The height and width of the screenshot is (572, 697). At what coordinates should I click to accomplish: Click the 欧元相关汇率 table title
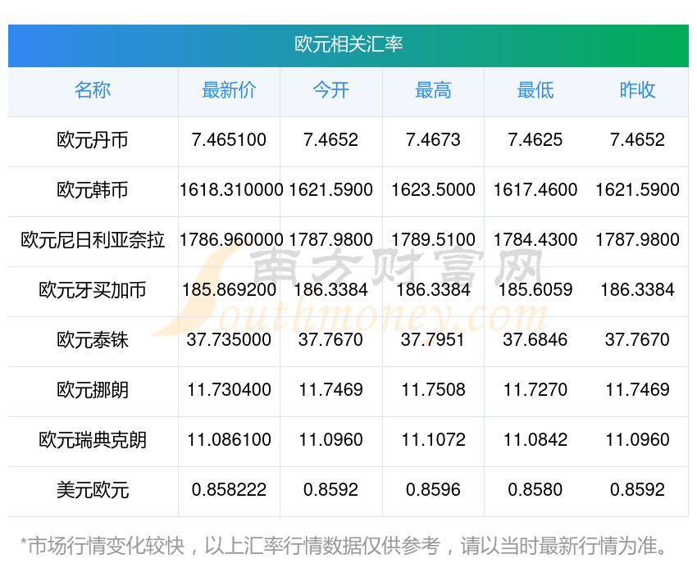point(348,44)
